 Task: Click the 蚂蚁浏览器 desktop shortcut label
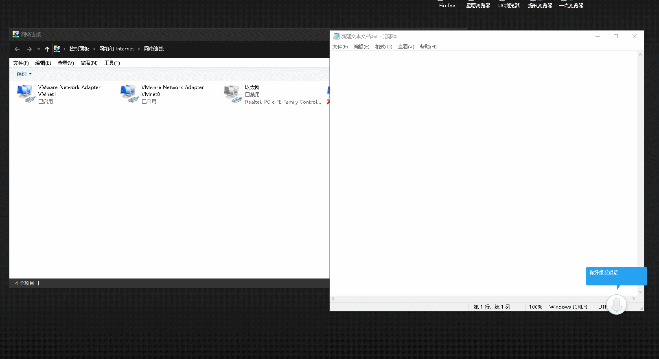point(540,6)
